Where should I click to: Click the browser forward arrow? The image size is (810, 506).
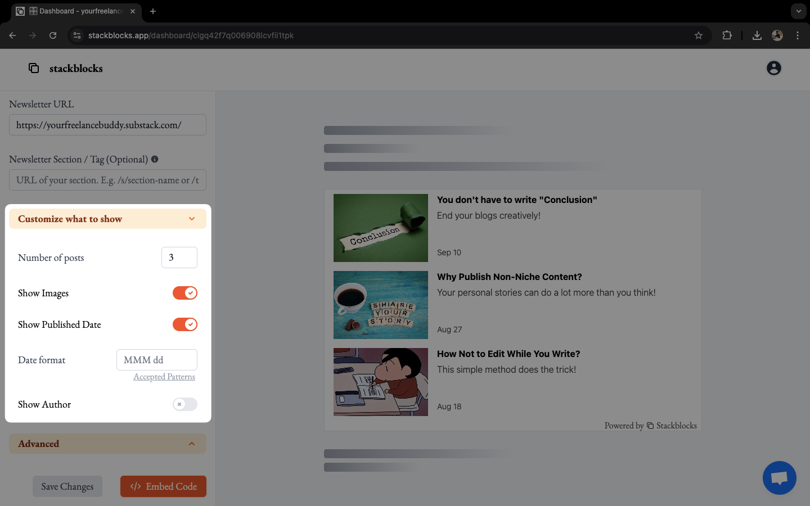pos(33,35)
